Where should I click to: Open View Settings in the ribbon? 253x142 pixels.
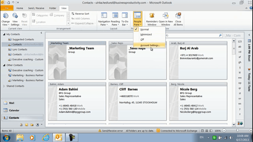pos(15,16)
